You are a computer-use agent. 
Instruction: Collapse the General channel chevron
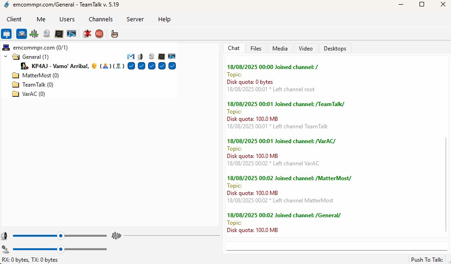6,57
